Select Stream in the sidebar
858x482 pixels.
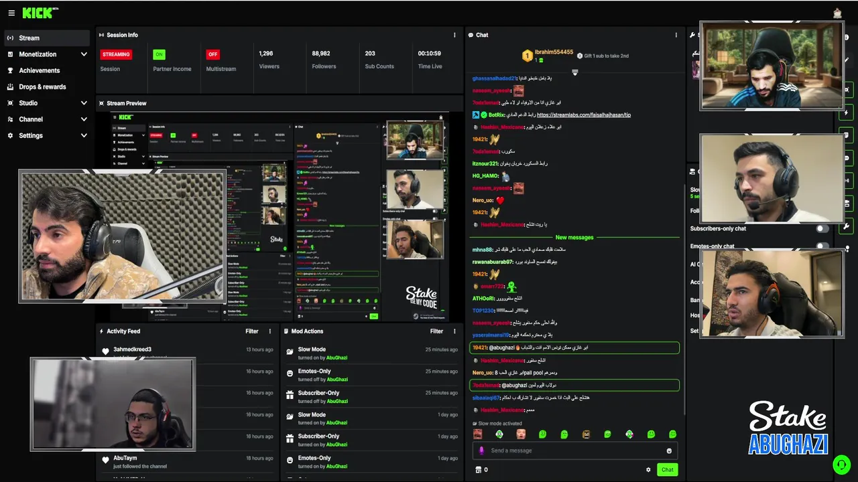pyautogui.click(x=47, y=38)
